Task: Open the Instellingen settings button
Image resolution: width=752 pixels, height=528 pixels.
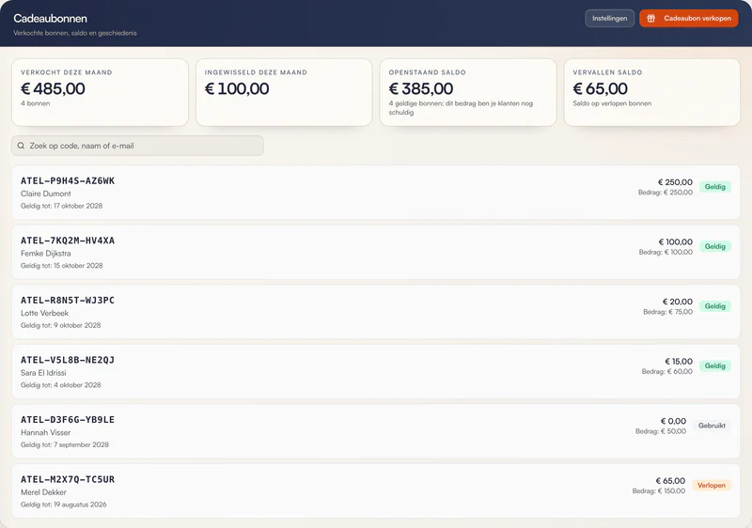Action: [x=609, y=18]
